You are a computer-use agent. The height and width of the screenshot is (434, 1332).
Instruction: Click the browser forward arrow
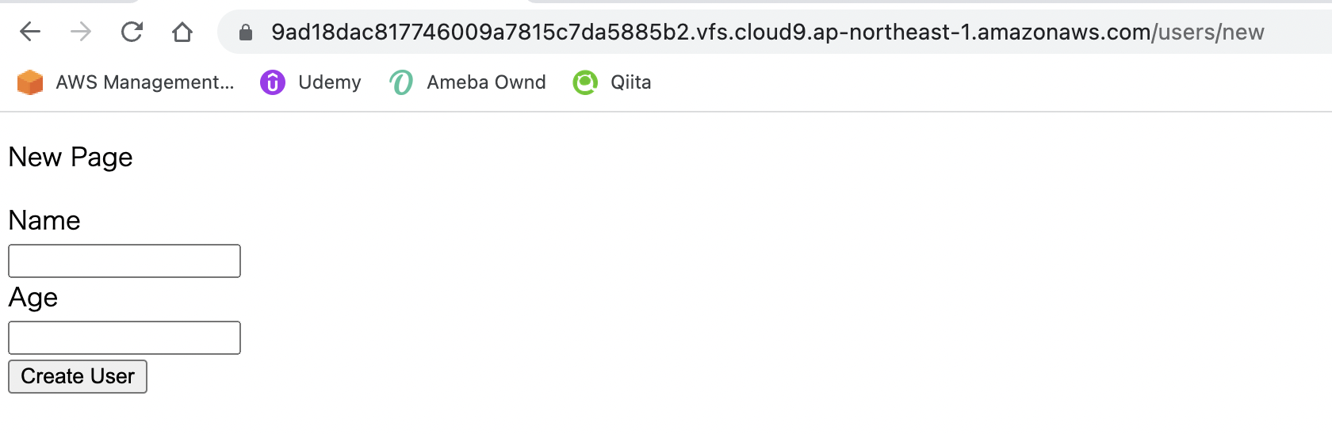pos(81,32)
